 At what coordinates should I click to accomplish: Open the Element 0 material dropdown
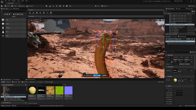click(x=184, y=79)
